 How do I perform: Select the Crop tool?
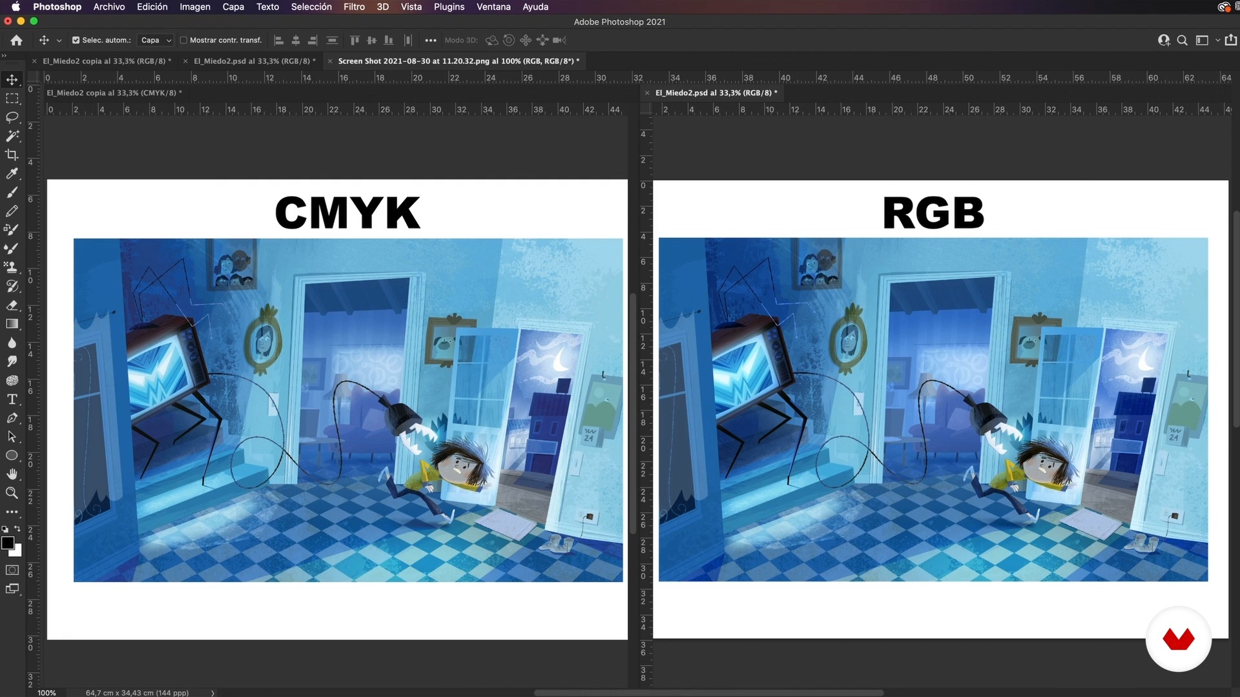click(12, 155)
